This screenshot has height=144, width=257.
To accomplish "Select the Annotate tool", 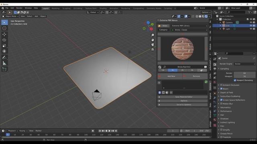I will [4, 58].
